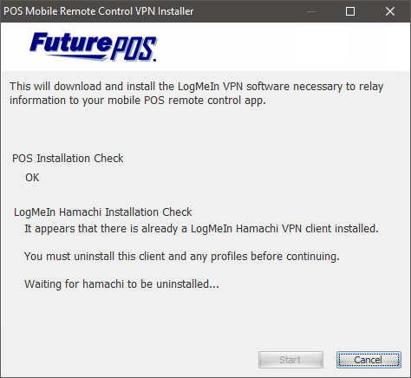
Task: Select 'LogMeIn Hamachi Installation Check' heading
Action: 103,212
